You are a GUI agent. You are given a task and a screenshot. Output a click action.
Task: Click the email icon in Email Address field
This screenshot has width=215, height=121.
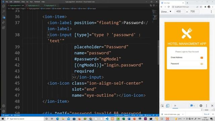pyautogui.click(x=202, y=57)
